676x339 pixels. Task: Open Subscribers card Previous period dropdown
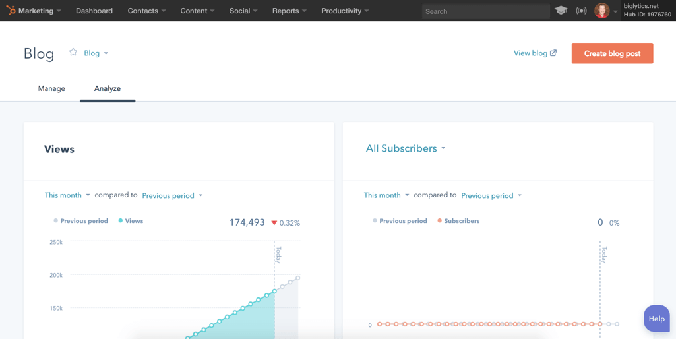click(x=491, y=195)
